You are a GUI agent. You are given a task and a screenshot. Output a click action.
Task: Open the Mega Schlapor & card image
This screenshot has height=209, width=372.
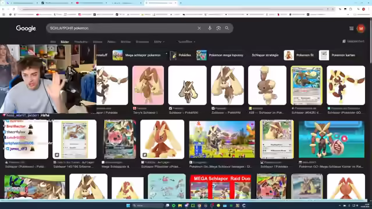click(120, 139)
